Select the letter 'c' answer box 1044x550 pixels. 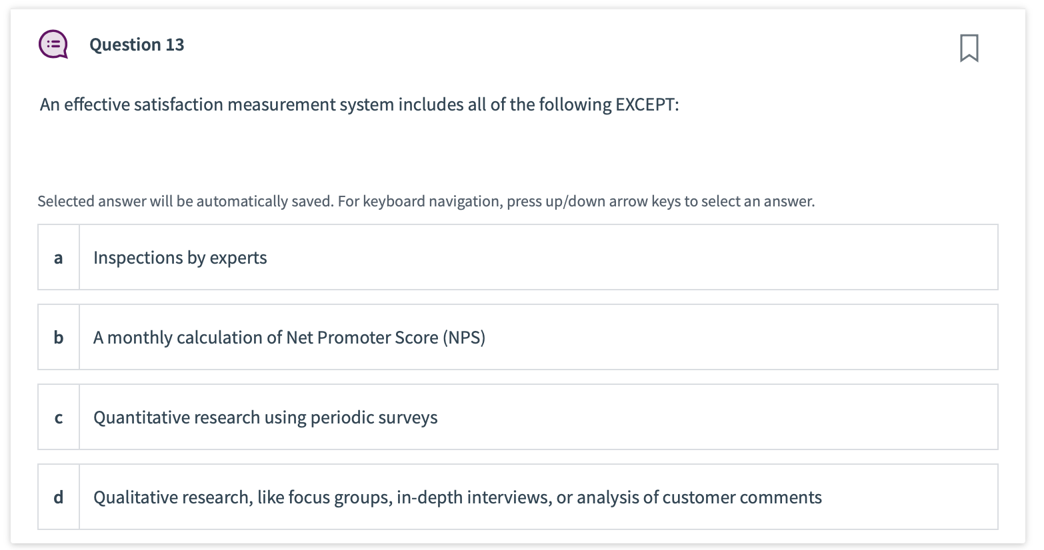[x=59, y=417]
